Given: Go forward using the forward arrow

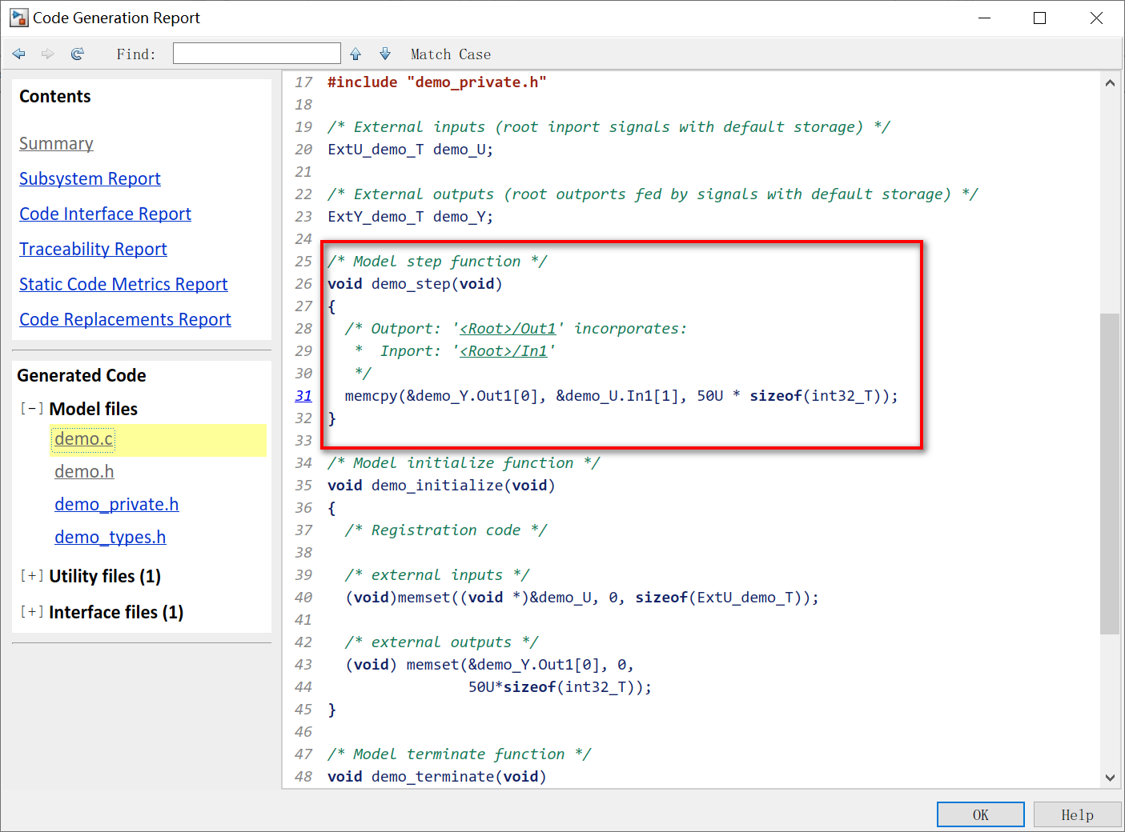Looking at the screenshot, I should [48, 54].
